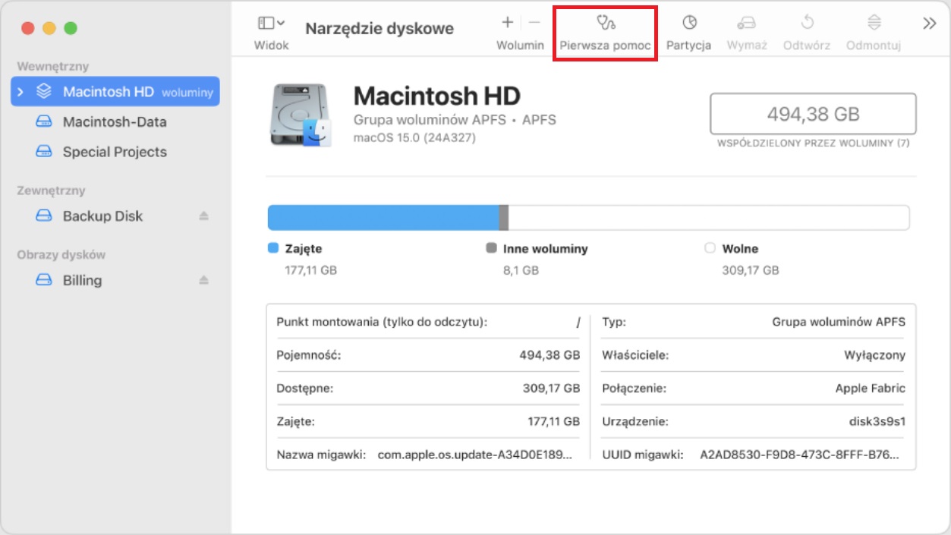Click the green full-screen window button
The height and width of the screenshot is (535, 951).
point(71,28)
